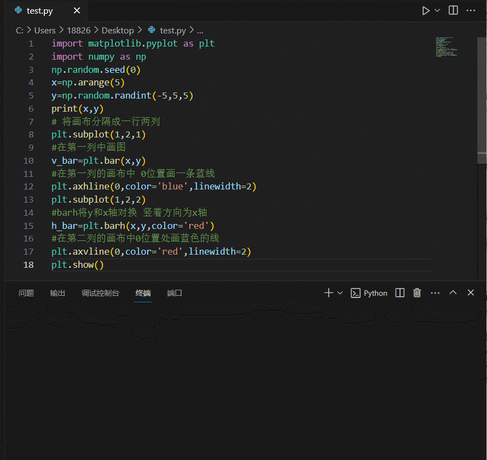Click 'v_bar=plt.bar(x,y)' line

[98, 160]
